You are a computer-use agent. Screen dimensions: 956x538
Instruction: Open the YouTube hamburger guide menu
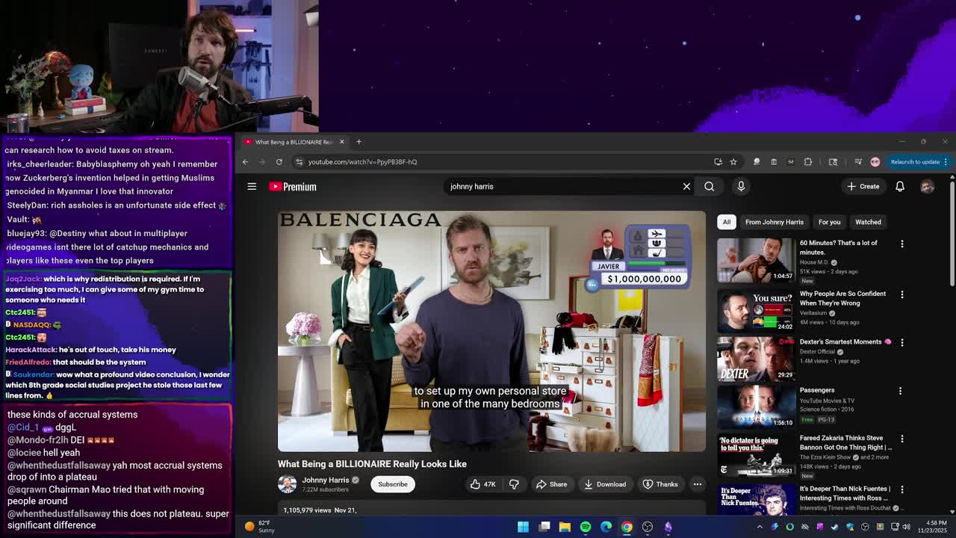(x=252, y=187)
